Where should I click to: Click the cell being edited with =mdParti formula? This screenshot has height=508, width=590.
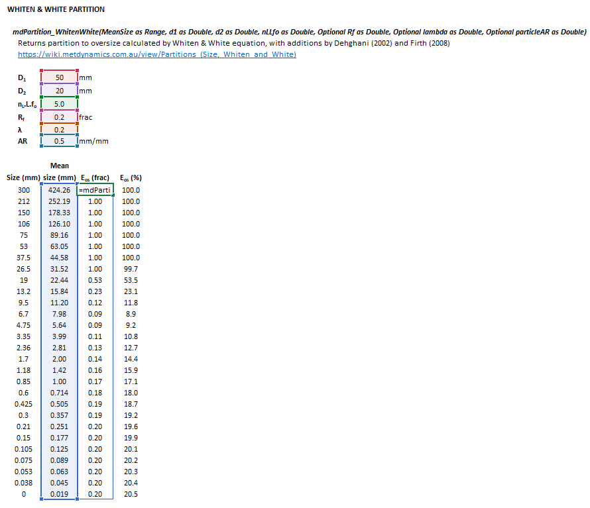95,190
